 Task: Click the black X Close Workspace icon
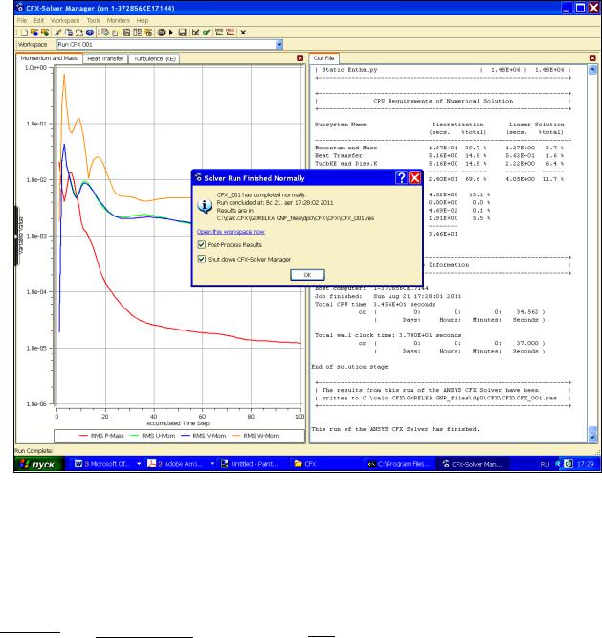tap(243, 33)
